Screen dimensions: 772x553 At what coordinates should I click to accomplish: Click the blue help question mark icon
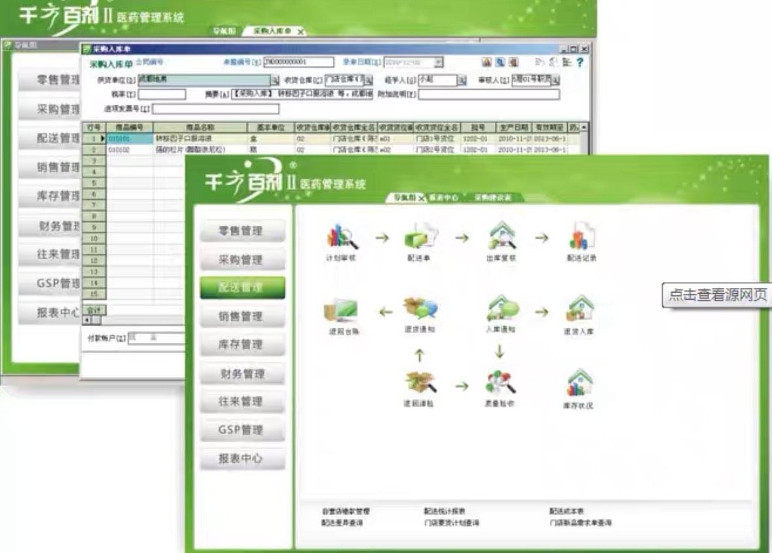tap(580, 62)
